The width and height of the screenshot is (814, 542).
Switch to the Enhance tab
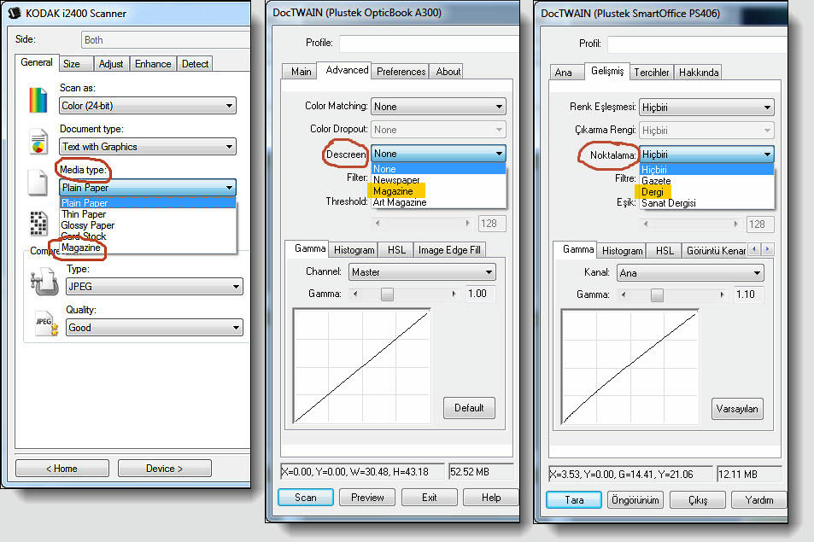(x=153, y=64)
